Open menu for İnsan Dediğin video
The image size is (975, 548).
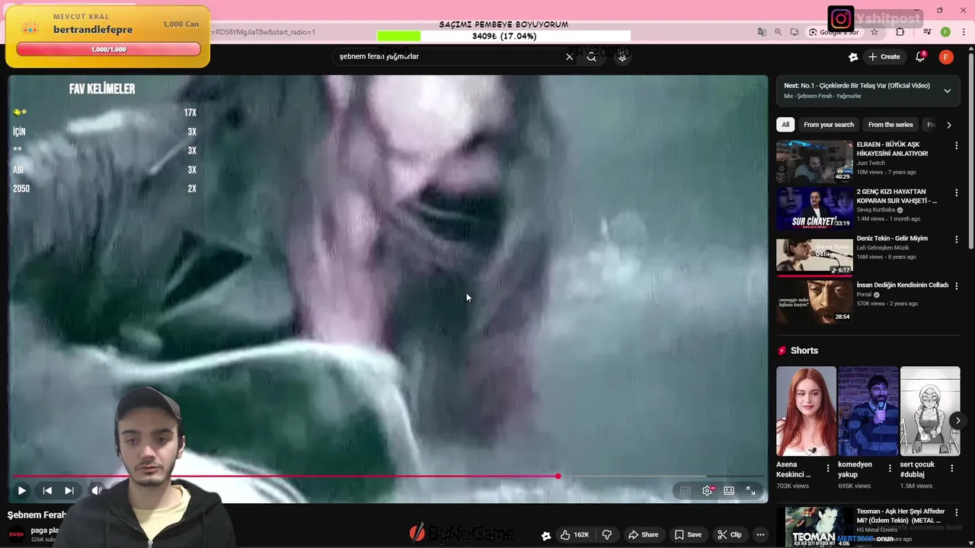(x=957, y=286)
